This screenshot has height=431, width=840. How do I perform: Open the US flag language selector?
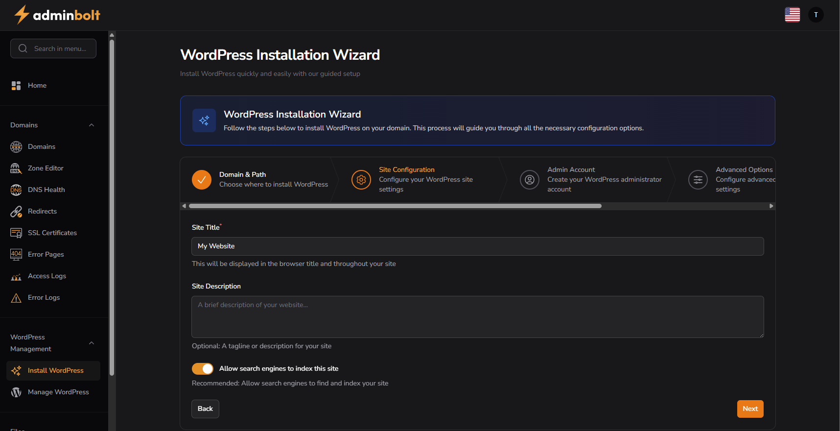coord(792,15)
